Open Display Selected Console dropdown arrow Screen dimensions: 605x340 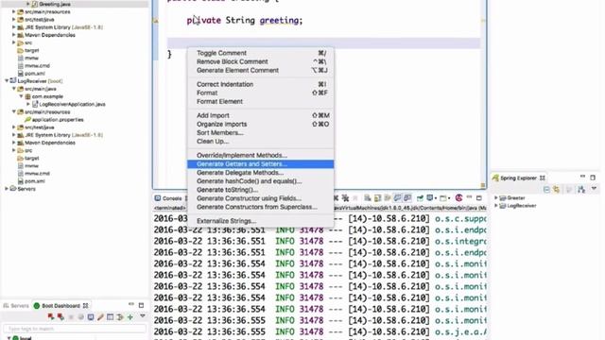click(x=436, y=198)
